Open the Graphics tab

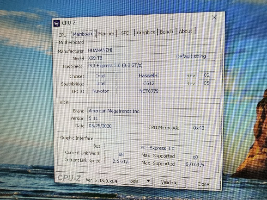coord(146,32)
